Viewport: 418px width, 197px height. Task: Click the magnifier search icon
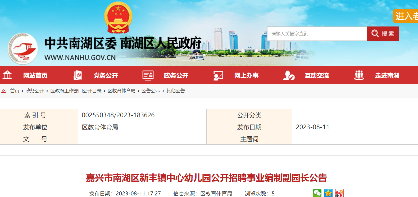(x=375, y=33)
